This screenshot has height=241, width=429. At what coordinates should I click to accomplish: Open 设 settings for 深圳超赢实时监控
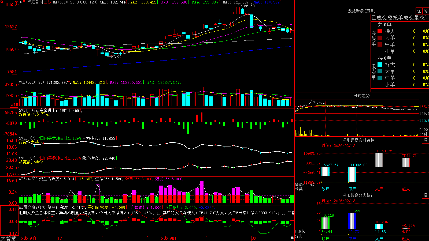tap(426, 140)
